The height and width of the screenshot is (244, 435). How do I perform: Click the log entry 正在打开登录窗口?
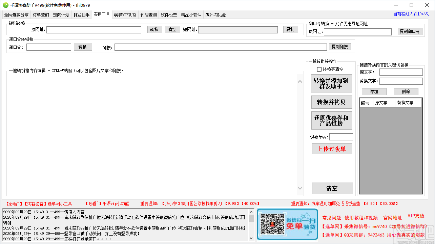[57, 239]
